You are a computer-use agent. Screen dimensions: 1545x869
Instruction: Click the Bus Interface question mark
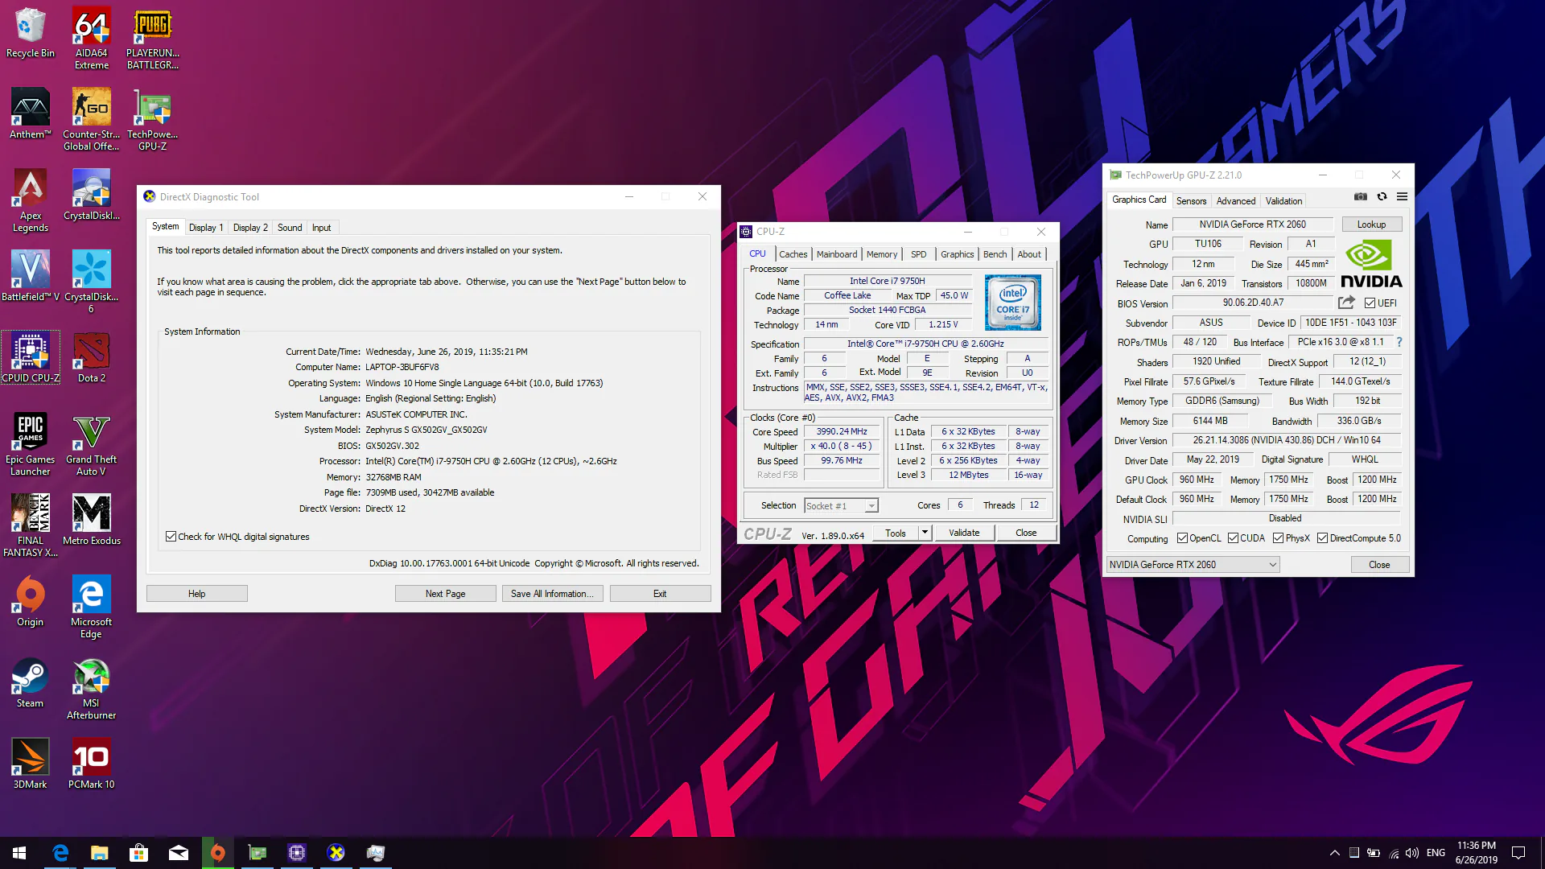click(x=1399, y=342)
